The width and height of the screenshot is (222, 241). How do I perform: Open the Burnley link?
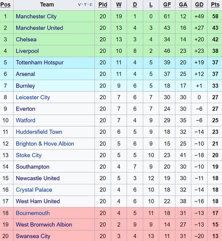coord(25,86)
